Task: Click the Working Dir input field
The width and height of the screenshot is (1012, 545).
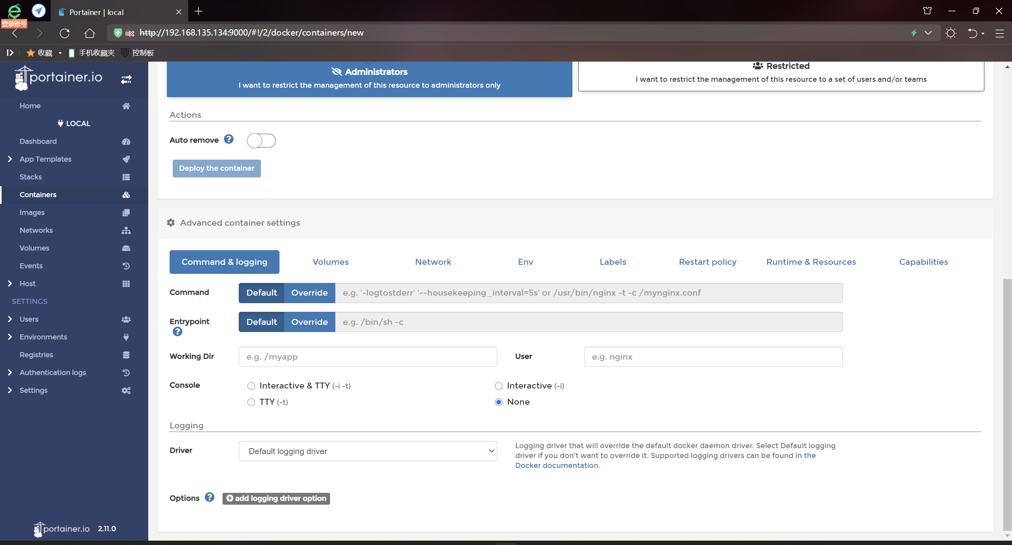Action: (x=368, y=356)
